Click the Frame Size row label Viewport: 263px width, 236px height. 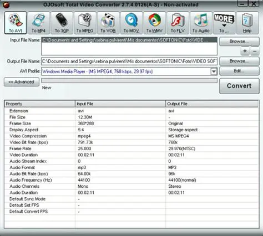[20, 124]
